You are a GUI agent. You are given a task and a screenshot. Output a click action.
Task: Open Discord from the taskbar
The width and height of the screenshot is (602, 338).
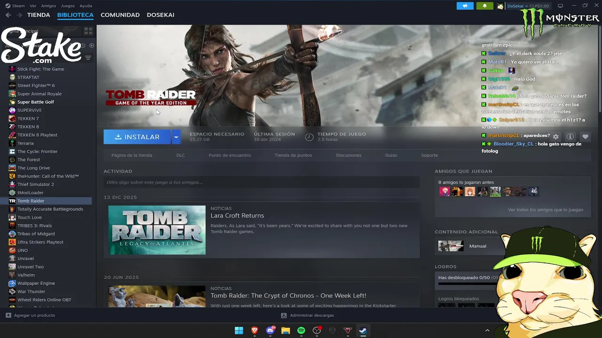pos(270,330)
